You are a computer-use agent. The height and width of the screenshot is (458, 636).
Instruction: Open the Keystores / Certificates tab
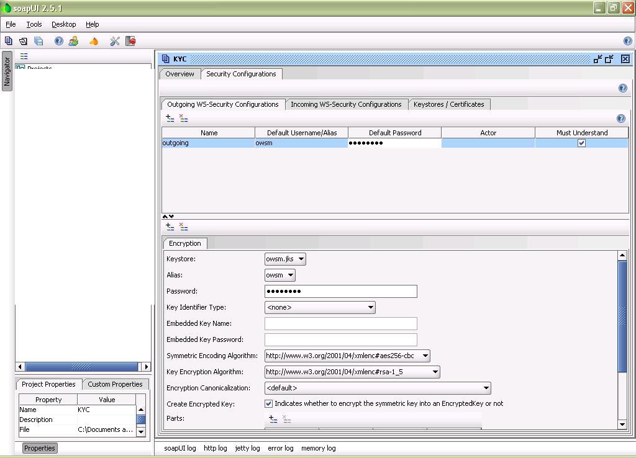click(448, 104)
